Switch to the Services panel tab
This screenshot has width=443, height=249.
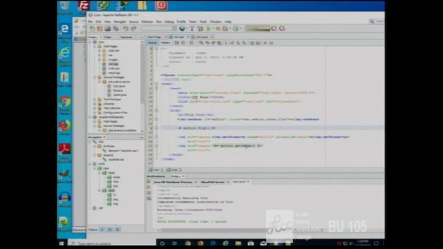point(126,37)
